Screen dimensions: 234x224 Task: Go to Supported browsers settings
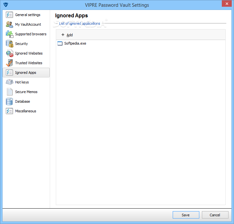tap(26, 34)
